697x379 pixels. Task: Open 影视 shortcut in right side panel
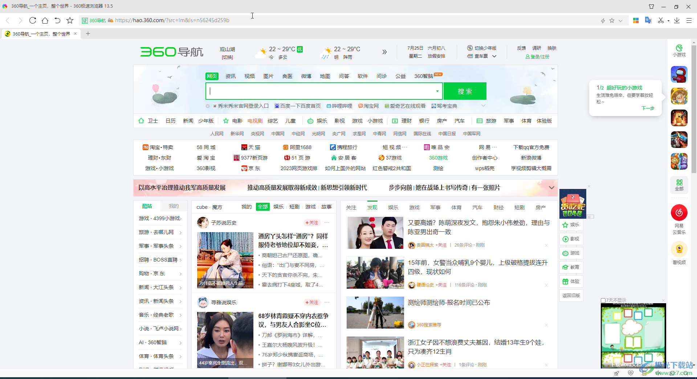click(x=571, y=239)
